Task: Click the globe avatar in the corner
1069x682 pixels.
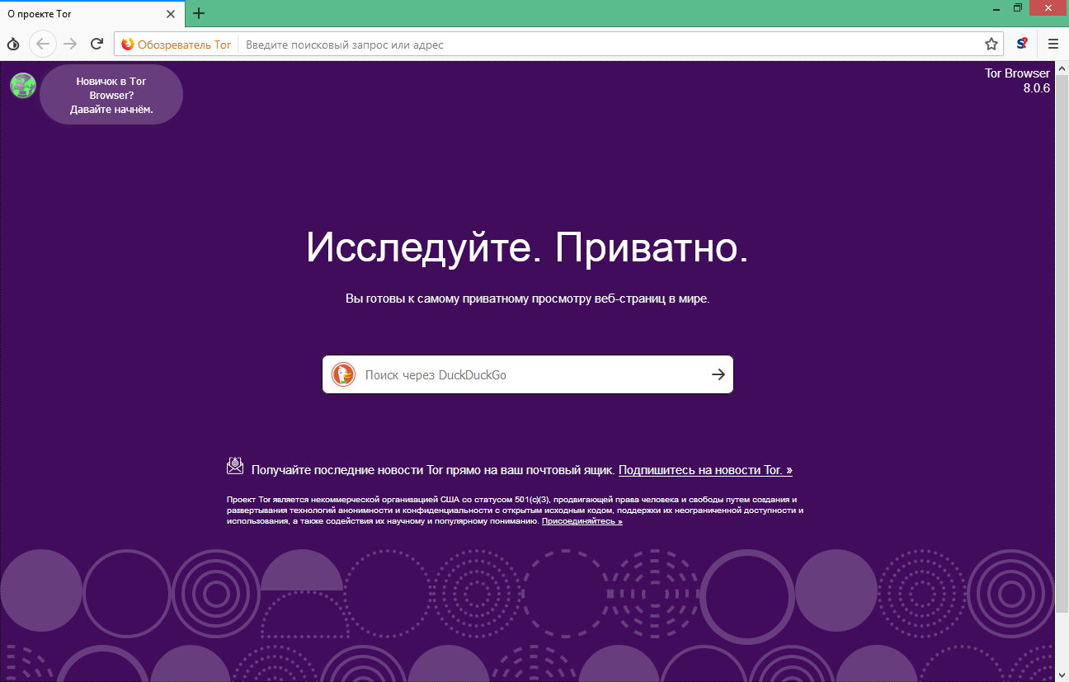Action: (x=22, y=85)
